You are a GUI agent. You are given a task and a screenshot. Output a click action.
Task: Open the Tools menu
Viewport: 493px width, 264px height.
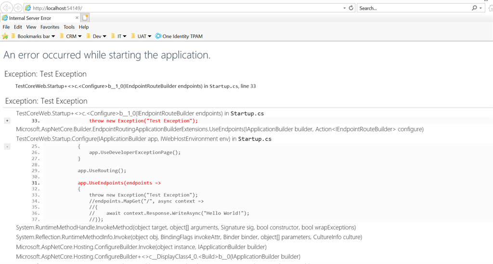(69, 27)
